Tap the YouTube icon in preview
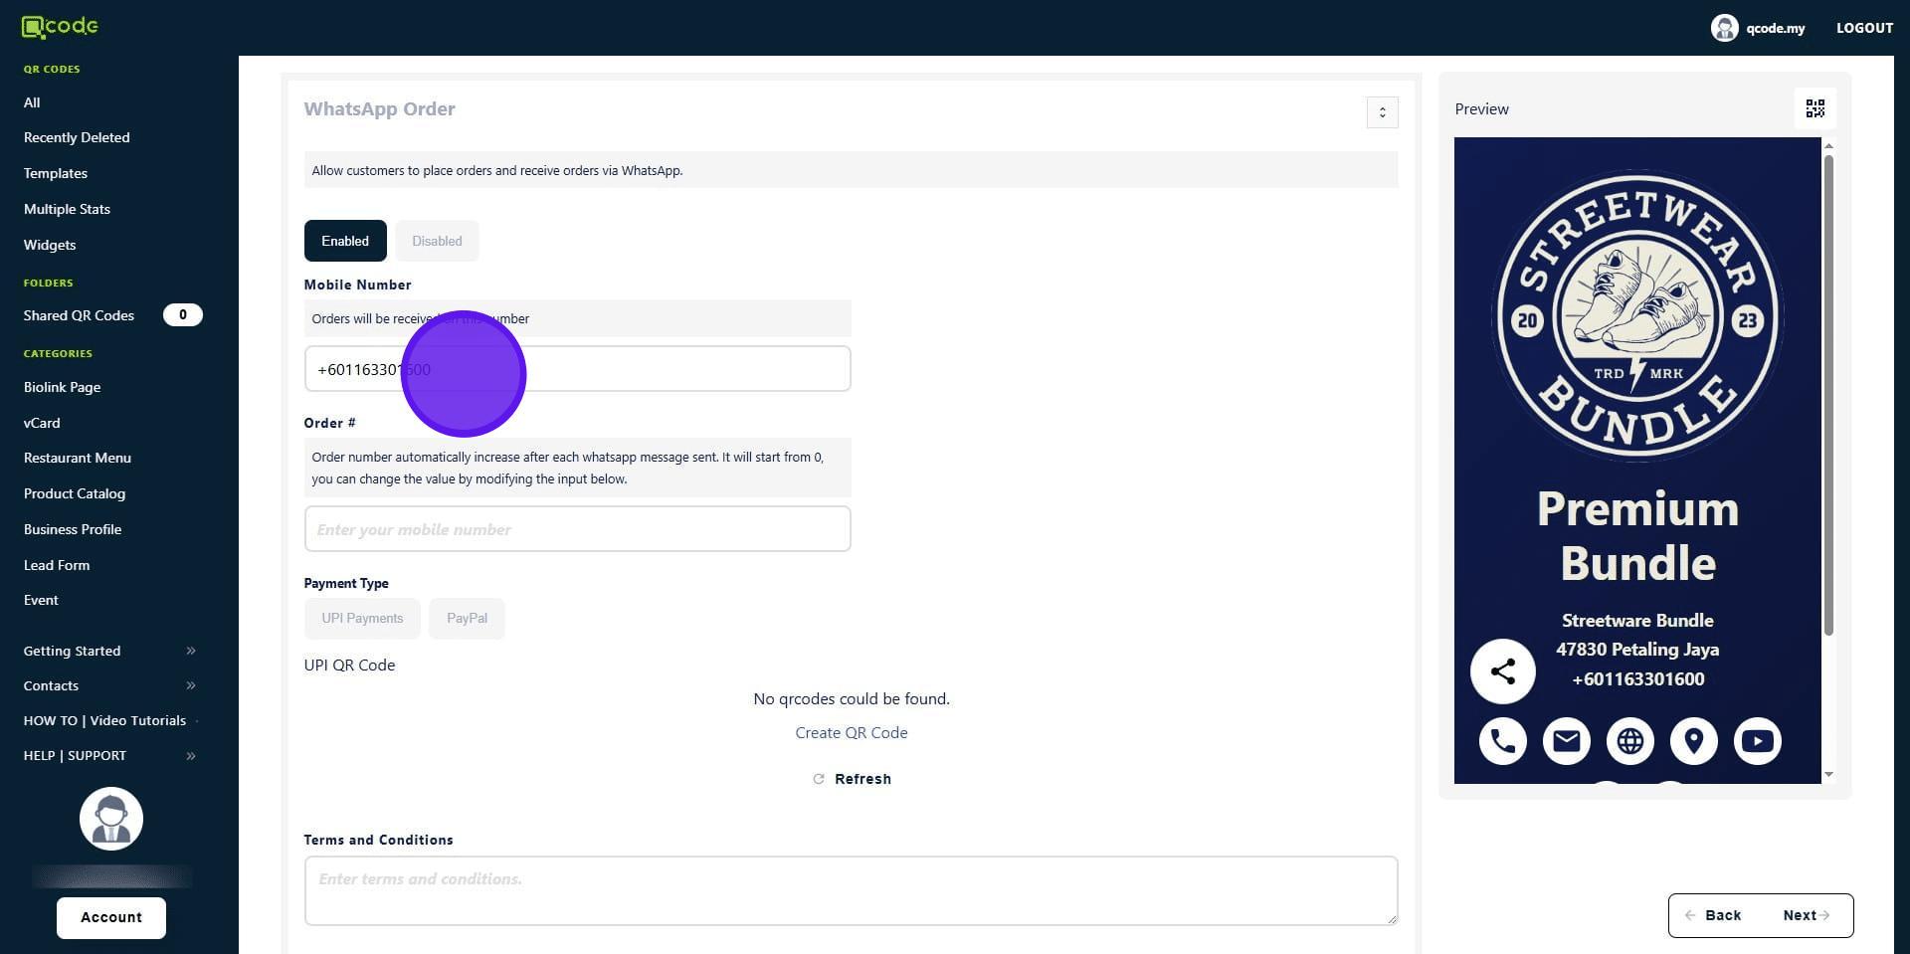Viewport: 1910px width, 954px height. 1757,741
